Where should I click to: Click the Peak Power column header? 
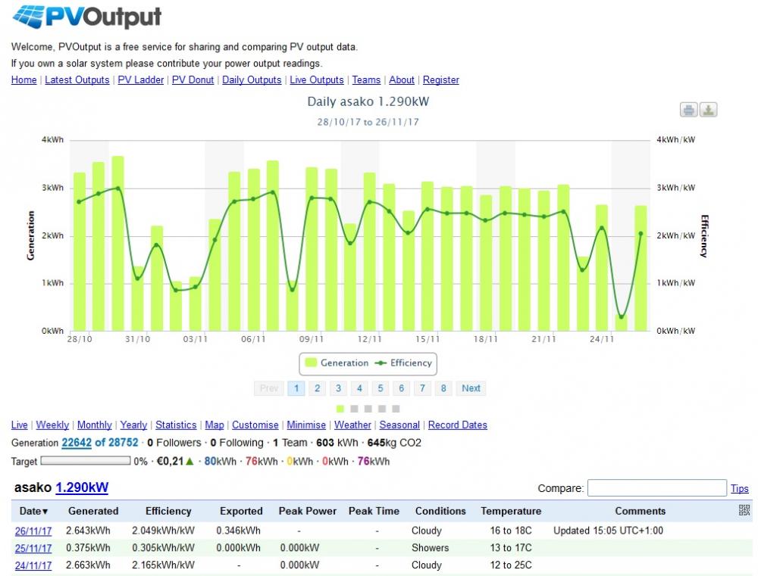(x=308, y=511)
